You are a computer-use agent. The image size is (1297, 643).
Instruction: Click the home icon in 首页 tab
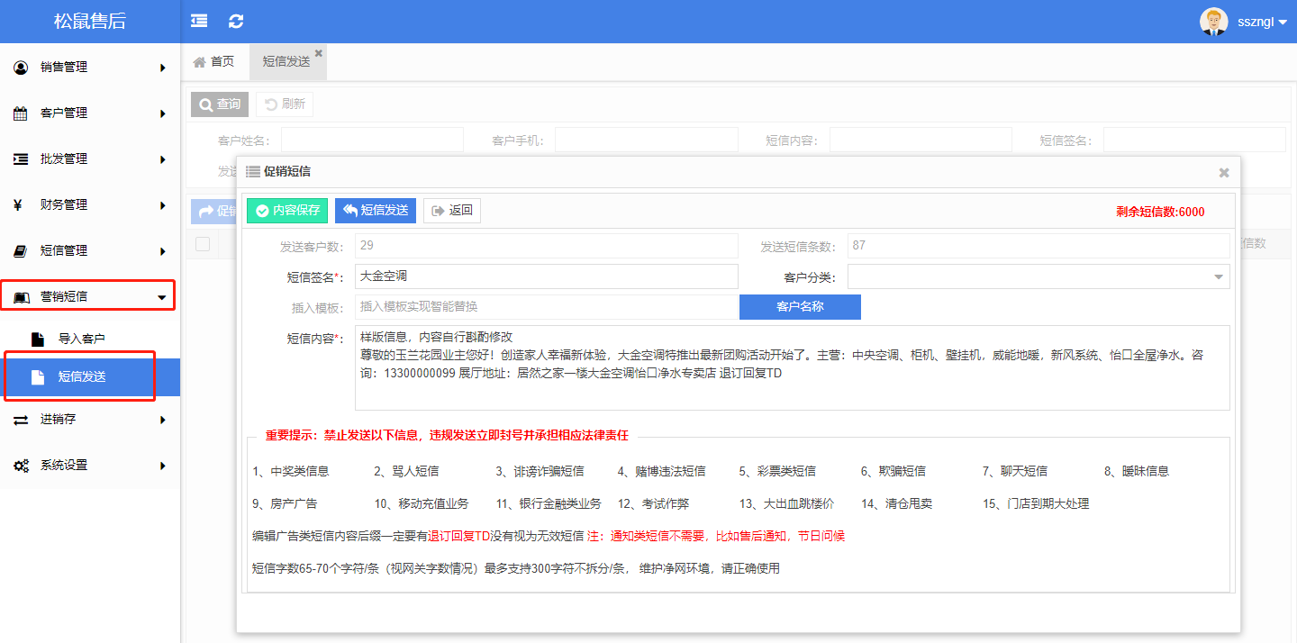200,61
